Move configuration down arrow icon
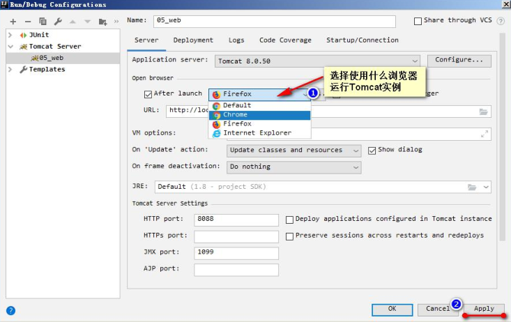 (87, 22)
